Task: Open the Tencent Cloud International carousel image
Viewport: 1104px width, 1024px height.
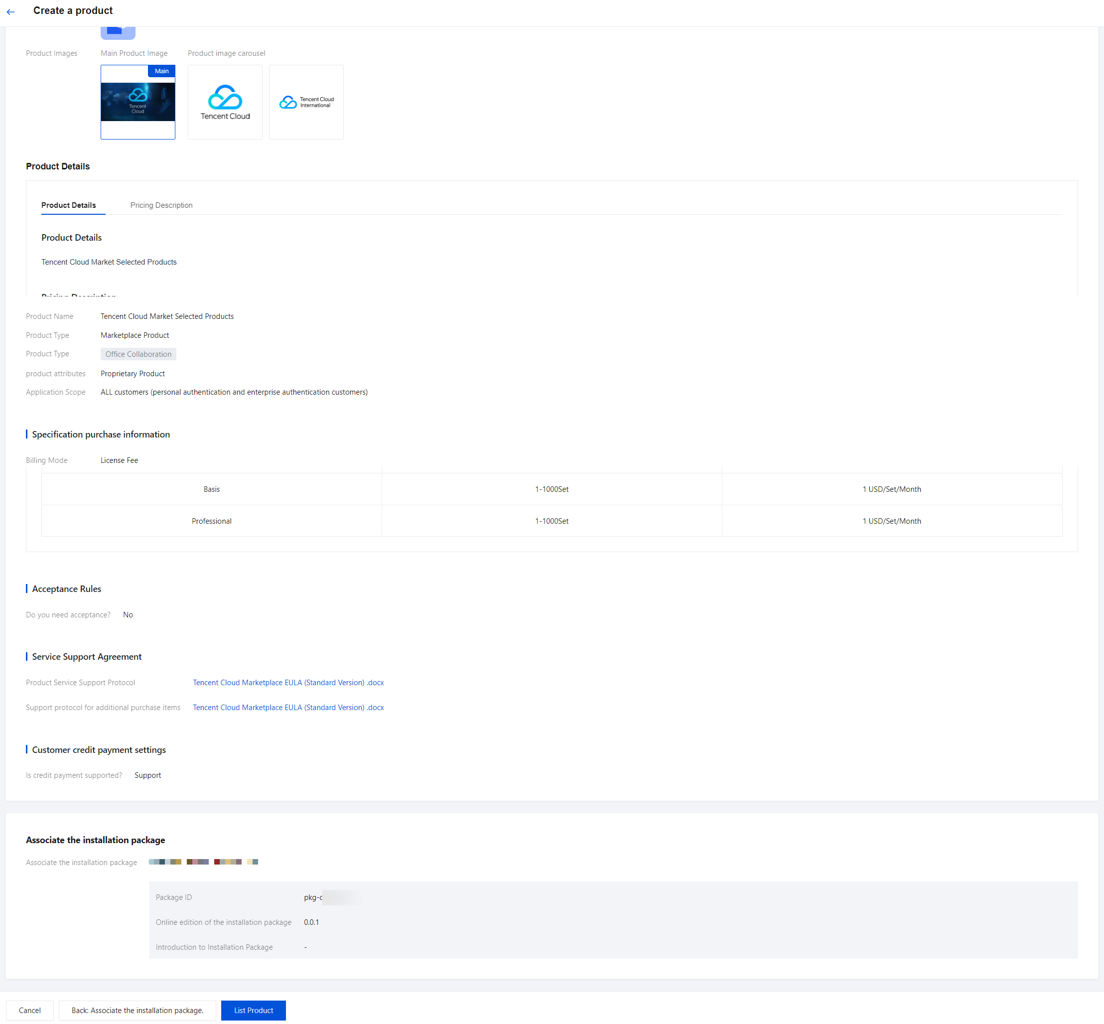Action: [306, 102]
